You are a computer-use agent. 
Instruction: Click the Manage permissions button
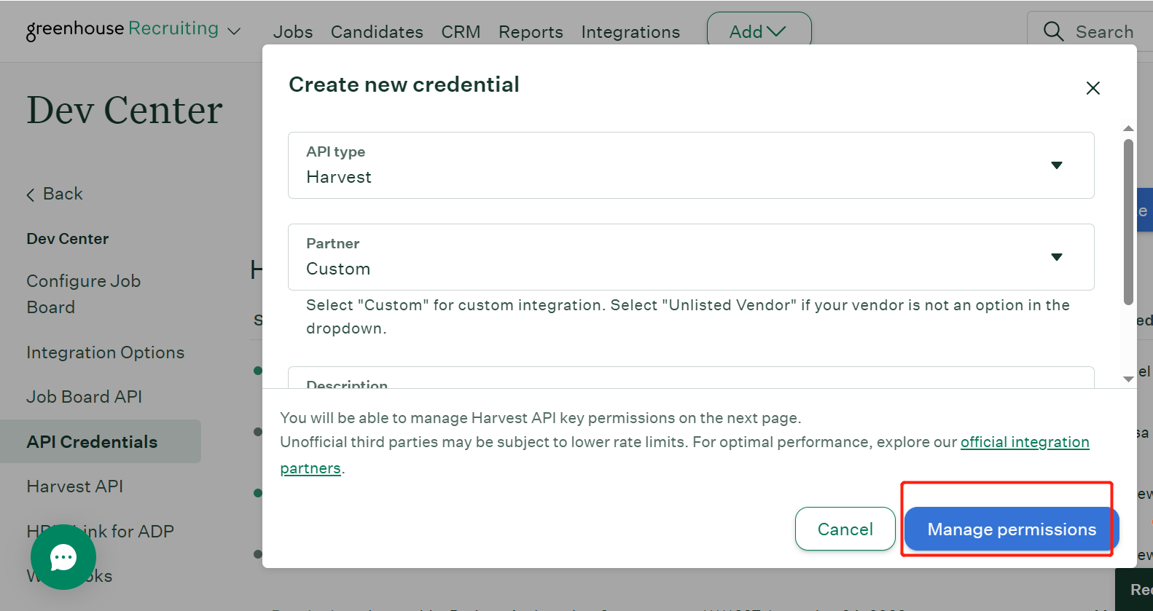click(x=1012, y=529)
